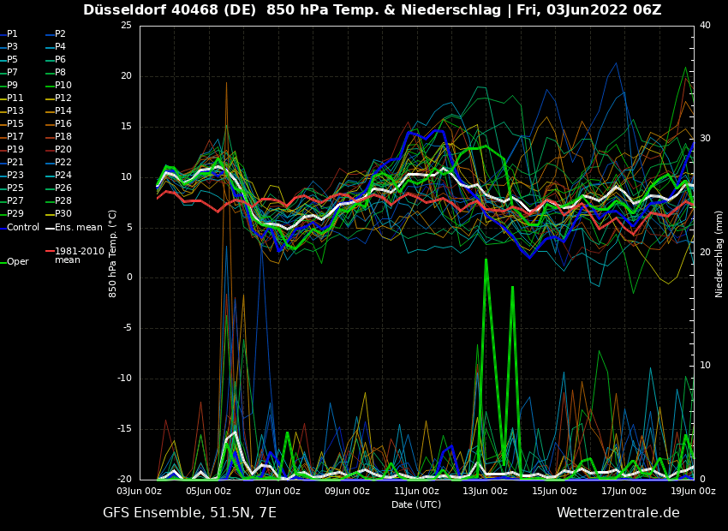This screenshot has width=728, height=531.
Task: Click the Wetterzentrale.de text
Action: click(618, 513)
